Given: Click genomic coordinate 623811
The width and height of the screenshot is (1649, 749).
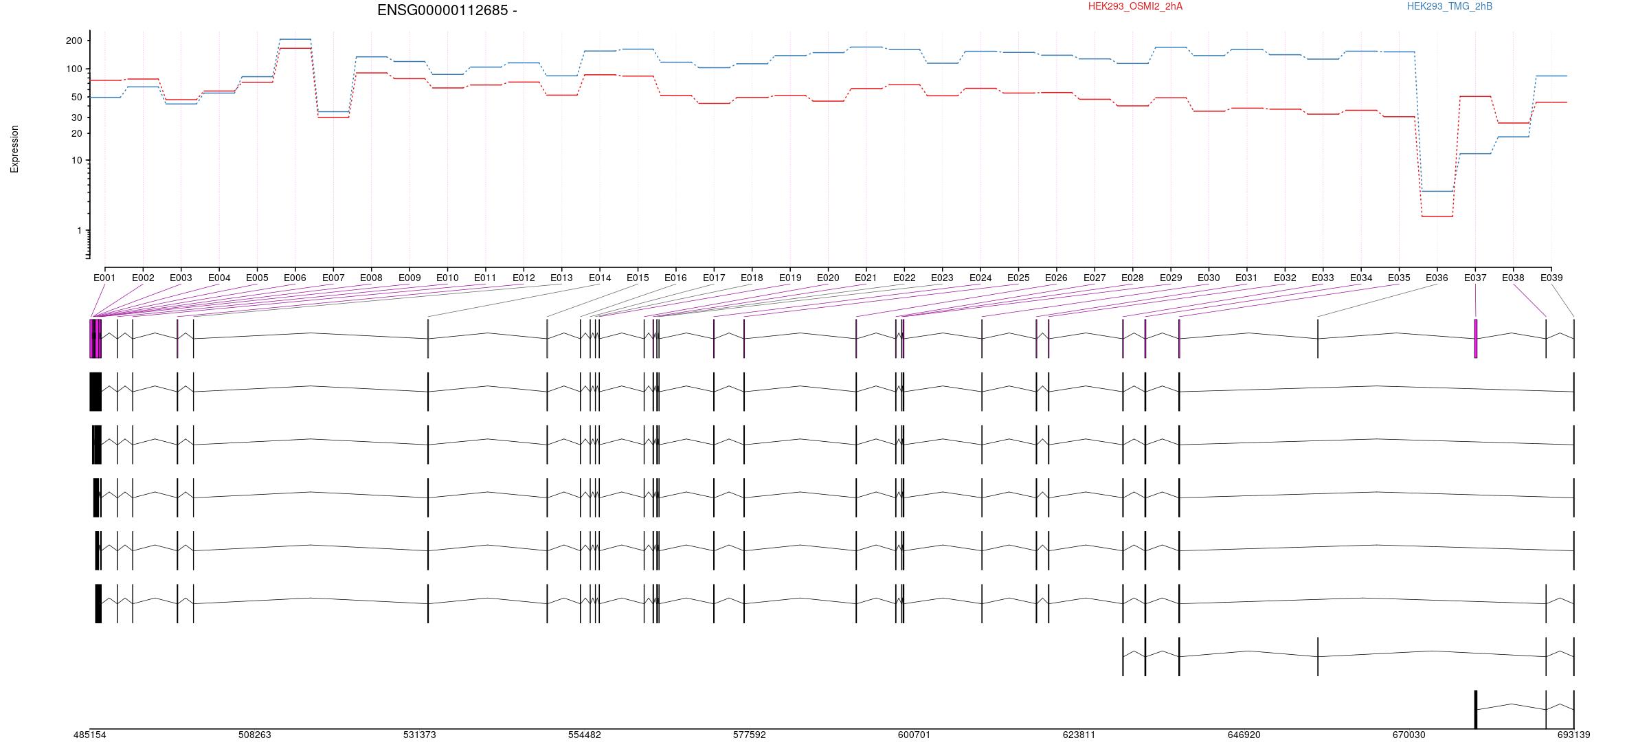Looking at the screenshot, I should tap(1079, 735).
